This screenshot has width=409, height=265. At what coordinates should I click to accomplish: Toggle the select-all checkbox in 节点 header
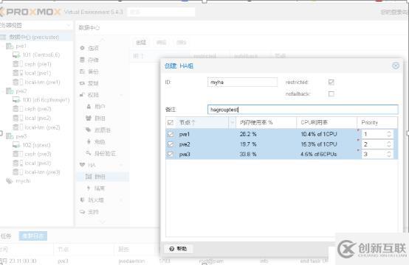tap(171, 122)
